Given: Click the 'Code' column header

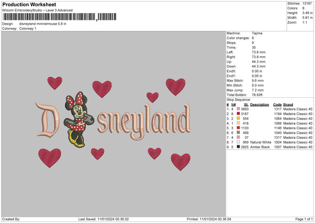Looking at the screenshot, I should pos(277,105).
